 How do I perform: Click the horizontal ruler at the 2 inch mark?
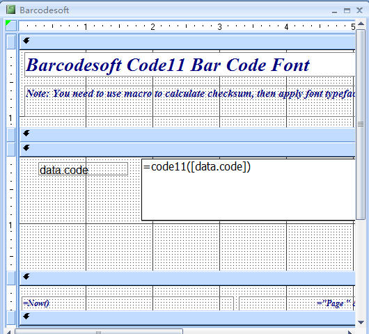click(152, 26)
